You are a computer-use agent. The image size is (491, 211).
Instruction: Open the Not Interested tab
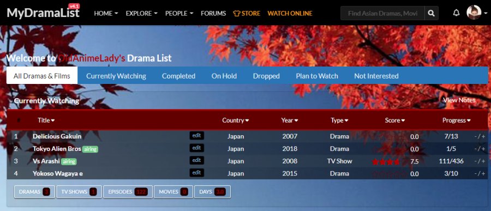tap(376, 76)
